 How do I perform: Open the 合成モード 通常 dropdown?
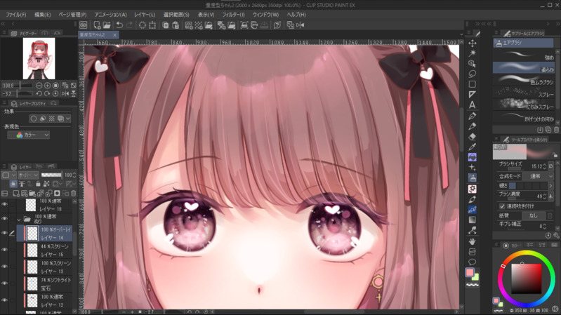(538, 176)
